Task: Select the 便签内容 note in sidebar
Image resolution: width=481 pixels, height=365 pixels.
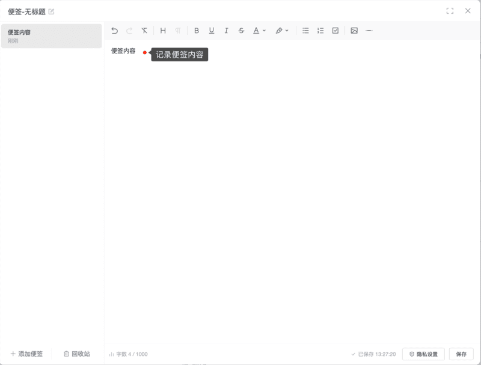Action: pyautogui.click(x=52, y=36)
